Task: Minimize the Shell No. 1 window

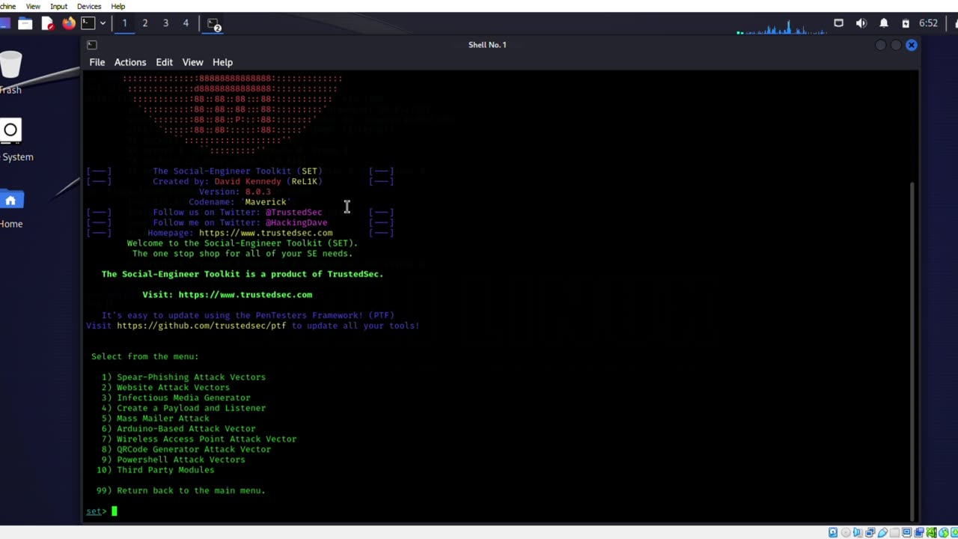Action: click(881, 45)
